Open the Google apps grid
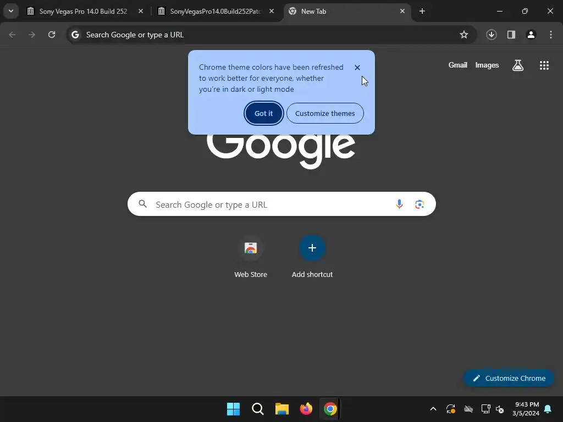Viewport: 563px width, 422px height. coord(544,65)
